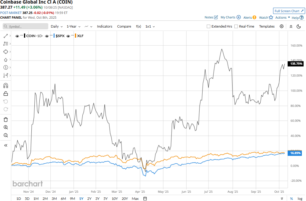
Task: Select the 10Y time range
Action: point(115,198)
